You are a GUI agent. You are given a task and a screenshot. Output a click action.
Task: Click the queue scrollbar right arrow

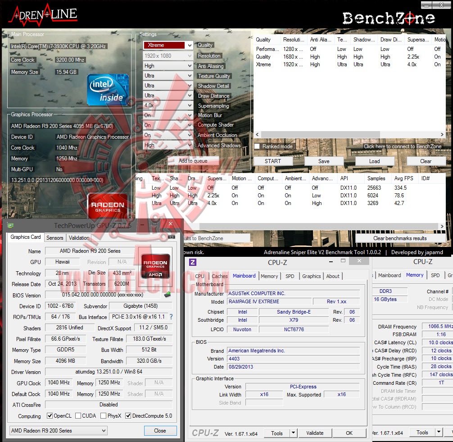(442, 134)
